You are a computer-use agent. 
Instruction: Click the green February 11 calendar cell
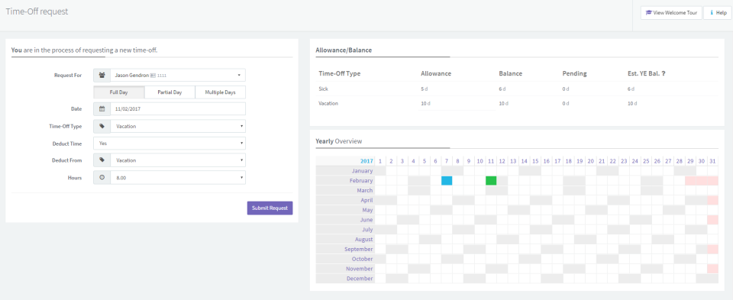click(x=491, y=180)
